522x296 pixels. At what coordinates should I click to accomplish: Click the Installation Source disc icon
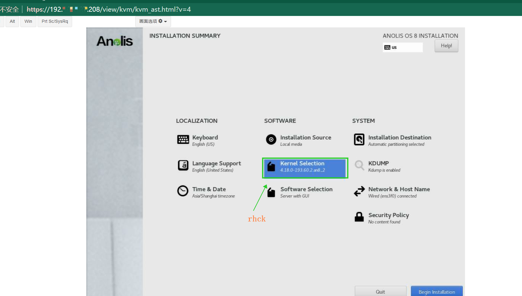(271, 140)
